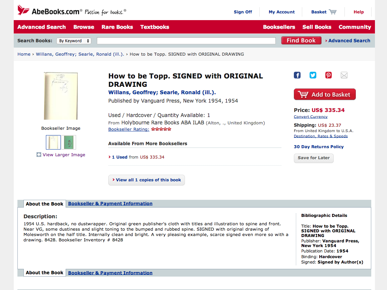Open the Sell Books menu item
Viewport: 387px width, 290px height.
[x=317, y=27]
